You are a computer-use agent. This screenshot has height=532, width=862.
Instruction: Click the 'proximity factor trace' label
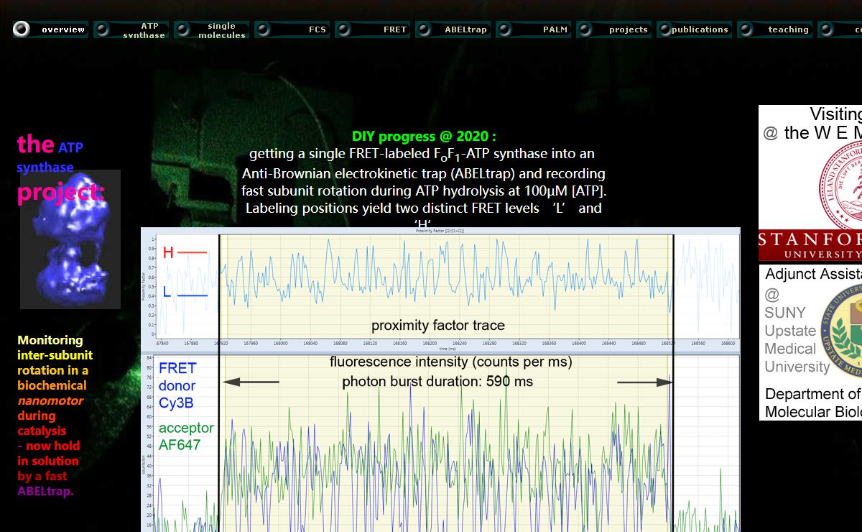(438, 326)
